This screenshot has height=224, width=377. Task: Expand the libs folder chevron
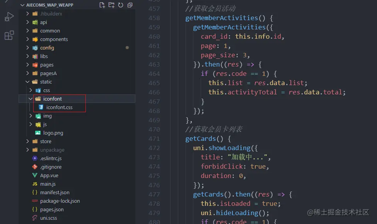point(27,56)
